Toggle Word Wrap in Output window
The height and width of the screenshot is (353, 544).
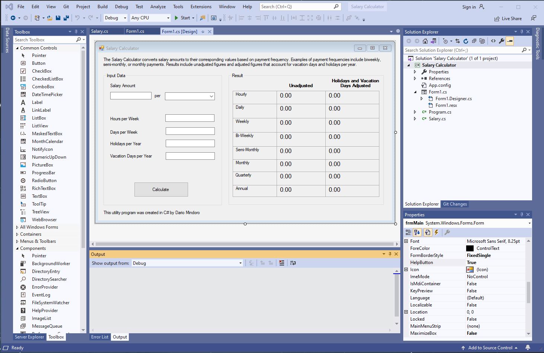[x=293, y=263]
